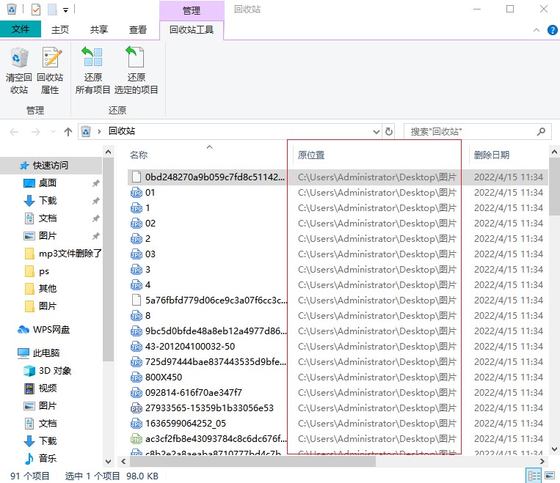Screen dimensions: 560x483
Task: Select the JPG file named 03
Action: point(150,254)
